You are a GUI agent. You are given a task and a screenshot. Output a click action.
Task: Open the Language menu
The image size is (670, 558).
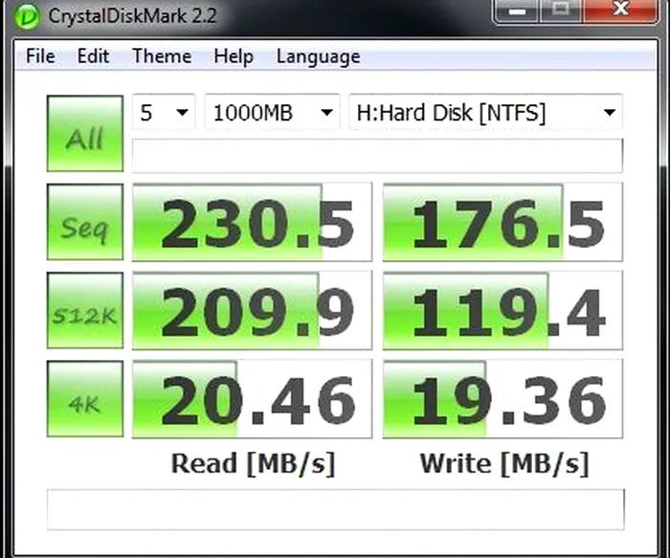coord(319,57)
